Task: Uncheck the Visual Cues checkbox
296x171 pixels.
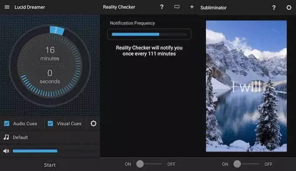Action: click(x=50, y=123)
